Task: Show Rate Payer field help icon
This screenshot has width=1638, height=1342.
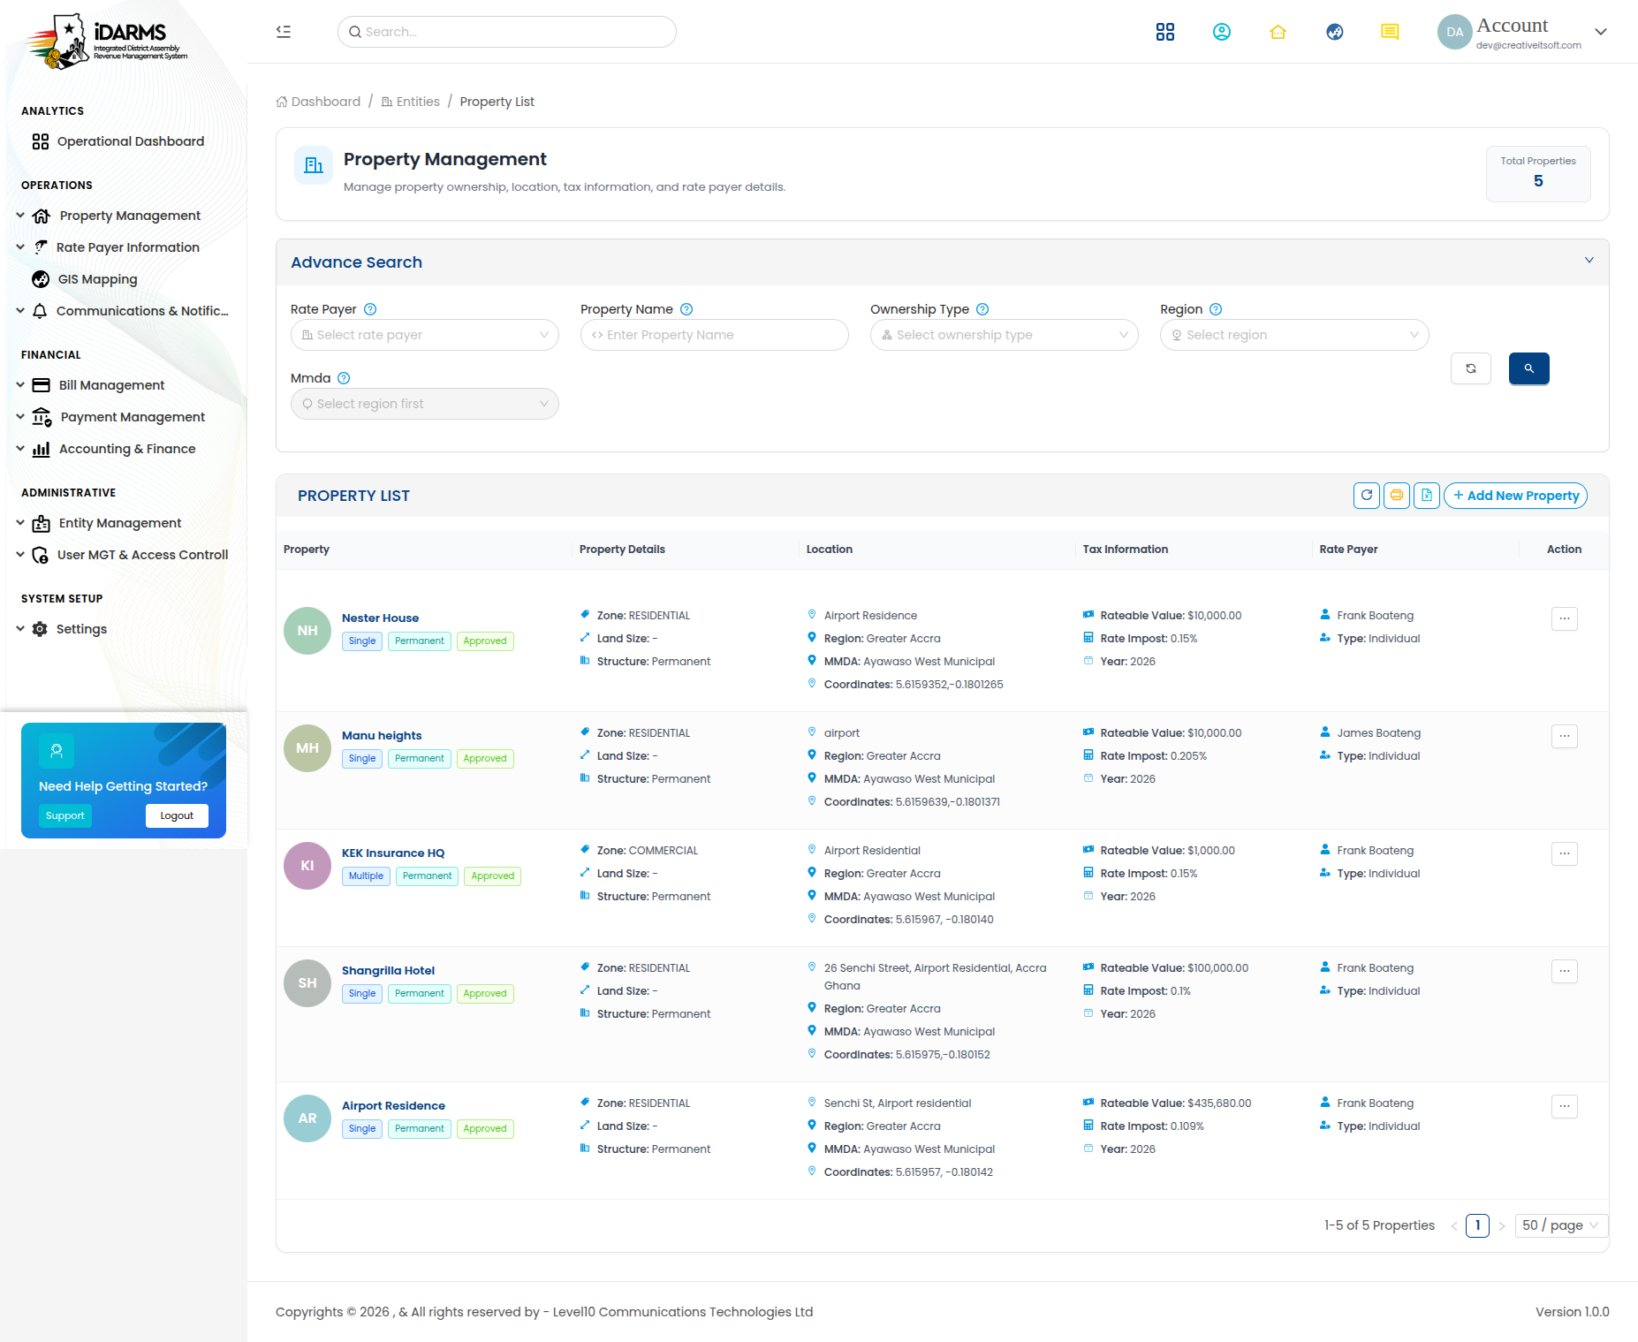Action: (370, 309)
